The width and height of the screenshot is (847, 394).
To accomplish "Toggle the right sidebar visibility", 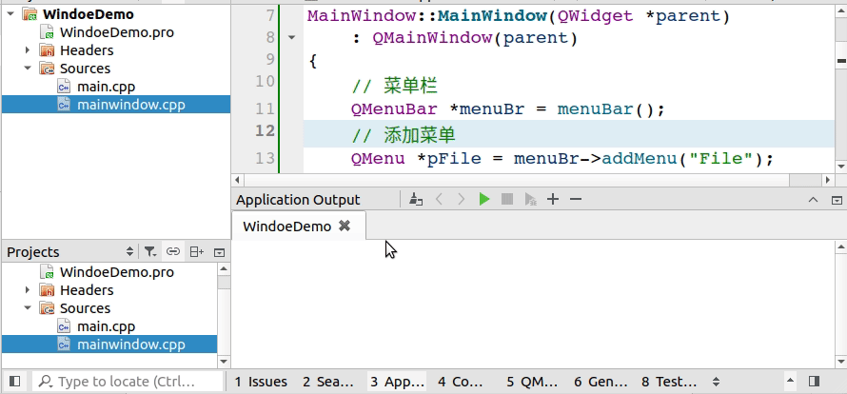I will click(814, 382).
